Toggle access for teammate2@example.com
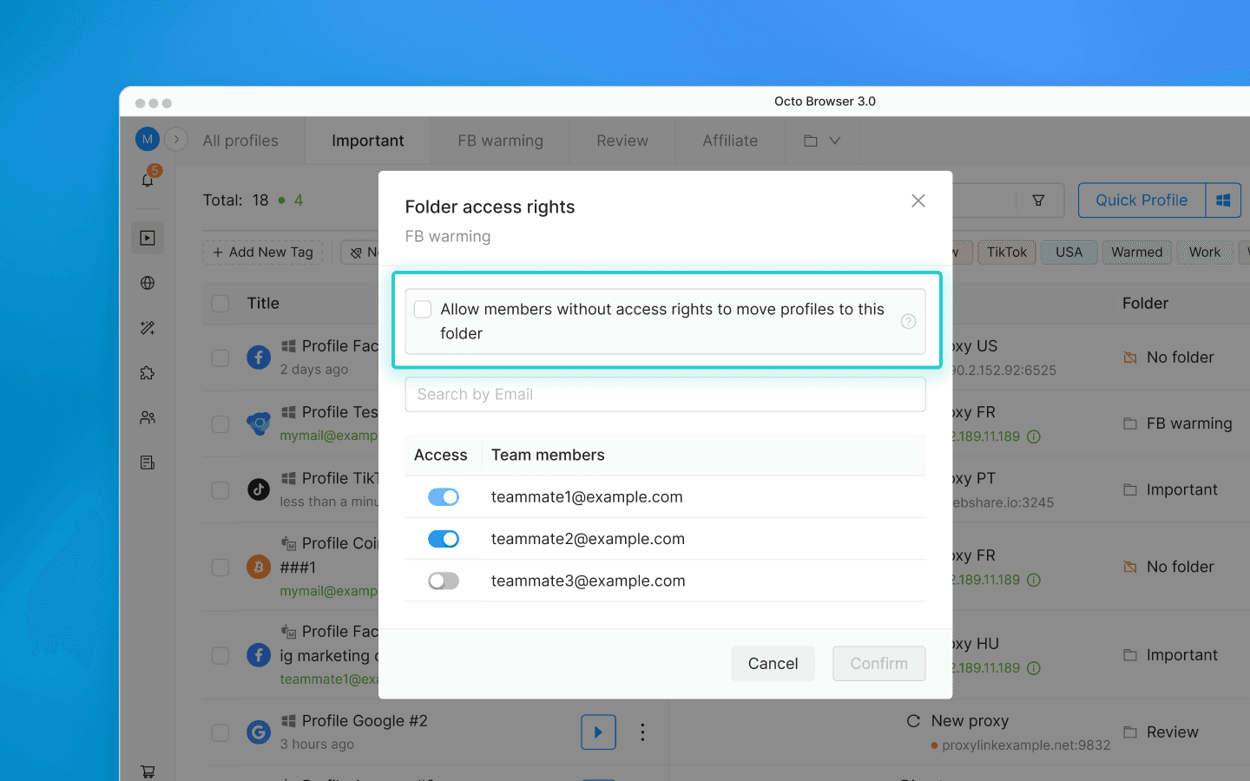1250x781 pixels. [x=444, y=539]
